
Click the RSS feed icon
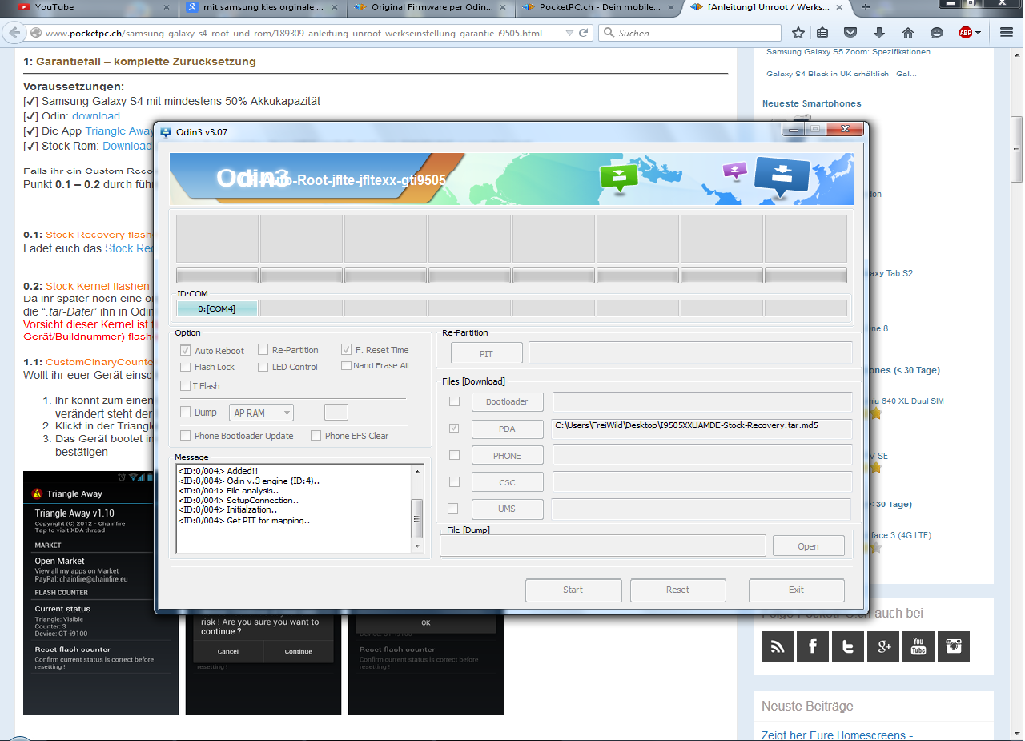(777, 646)
